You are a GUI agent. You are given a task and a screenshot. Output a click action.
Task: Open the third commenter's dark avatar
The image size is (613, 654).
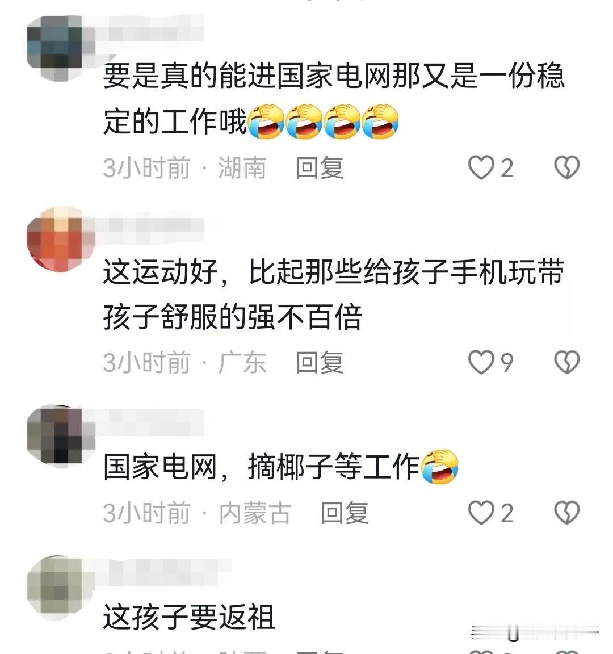coord(61,435)
